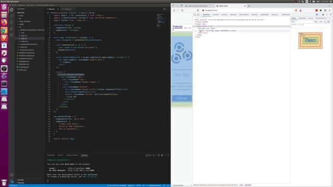Switch to the Console tab in DevTools
Viewport: 333px width, 187px height.
click(x=215, y=15)
